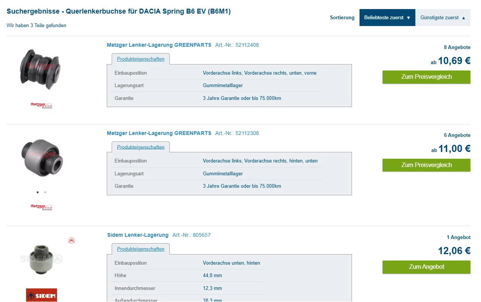Click the 8 Angebote offers text
Viewport: 481px width, 302px height.
(x=457, y=48)
